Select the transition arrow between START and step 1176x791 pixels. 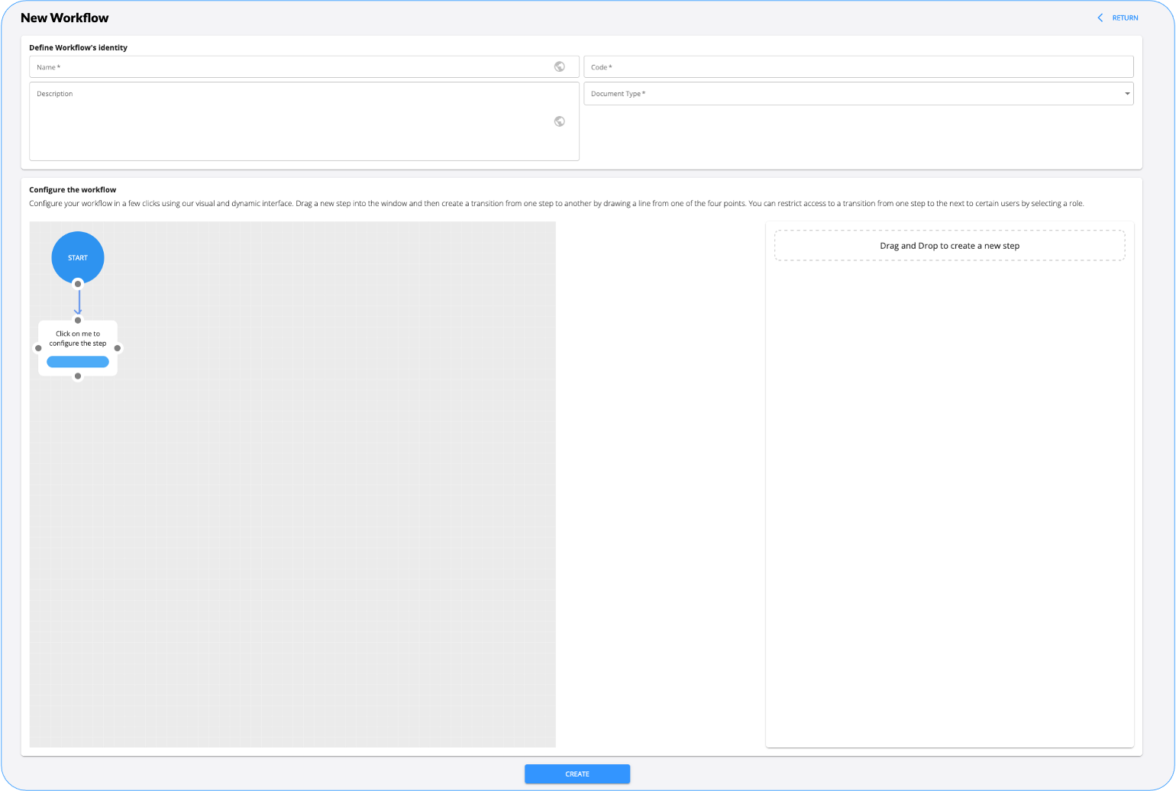pyautogui.click(x=78, y=302)
